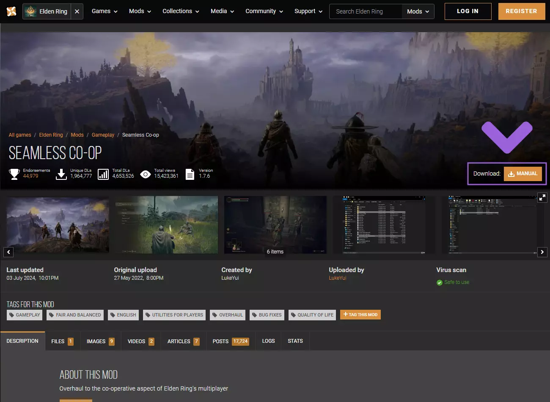This screenshot has height=402, width=550.
Task: Select the QUALITY OF LIFE tag
Action: (312, 315)
